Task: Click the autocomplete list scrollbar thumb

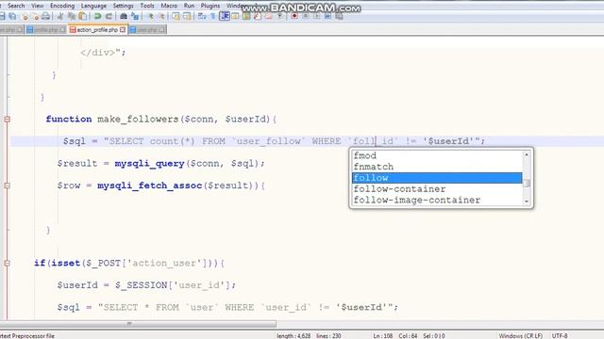Action: [x=527, y=184]
